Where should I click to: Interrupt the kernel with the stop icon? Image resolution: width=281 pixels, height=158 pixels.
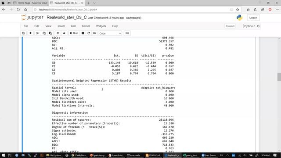[x=83, y=33]
